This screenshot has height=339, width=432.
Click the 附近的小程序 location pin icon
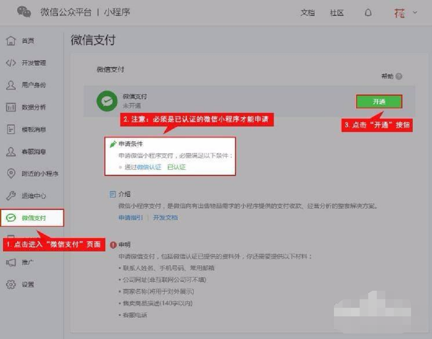pyautogui.click(x=11, y=174)
